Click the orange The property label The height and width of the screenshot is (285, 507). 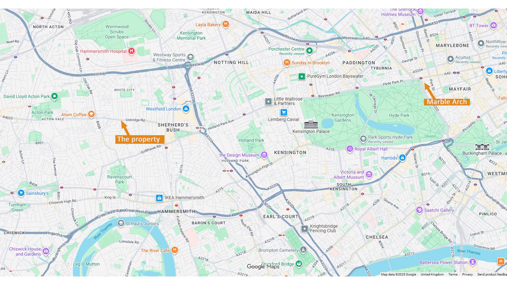click(139, 139)
